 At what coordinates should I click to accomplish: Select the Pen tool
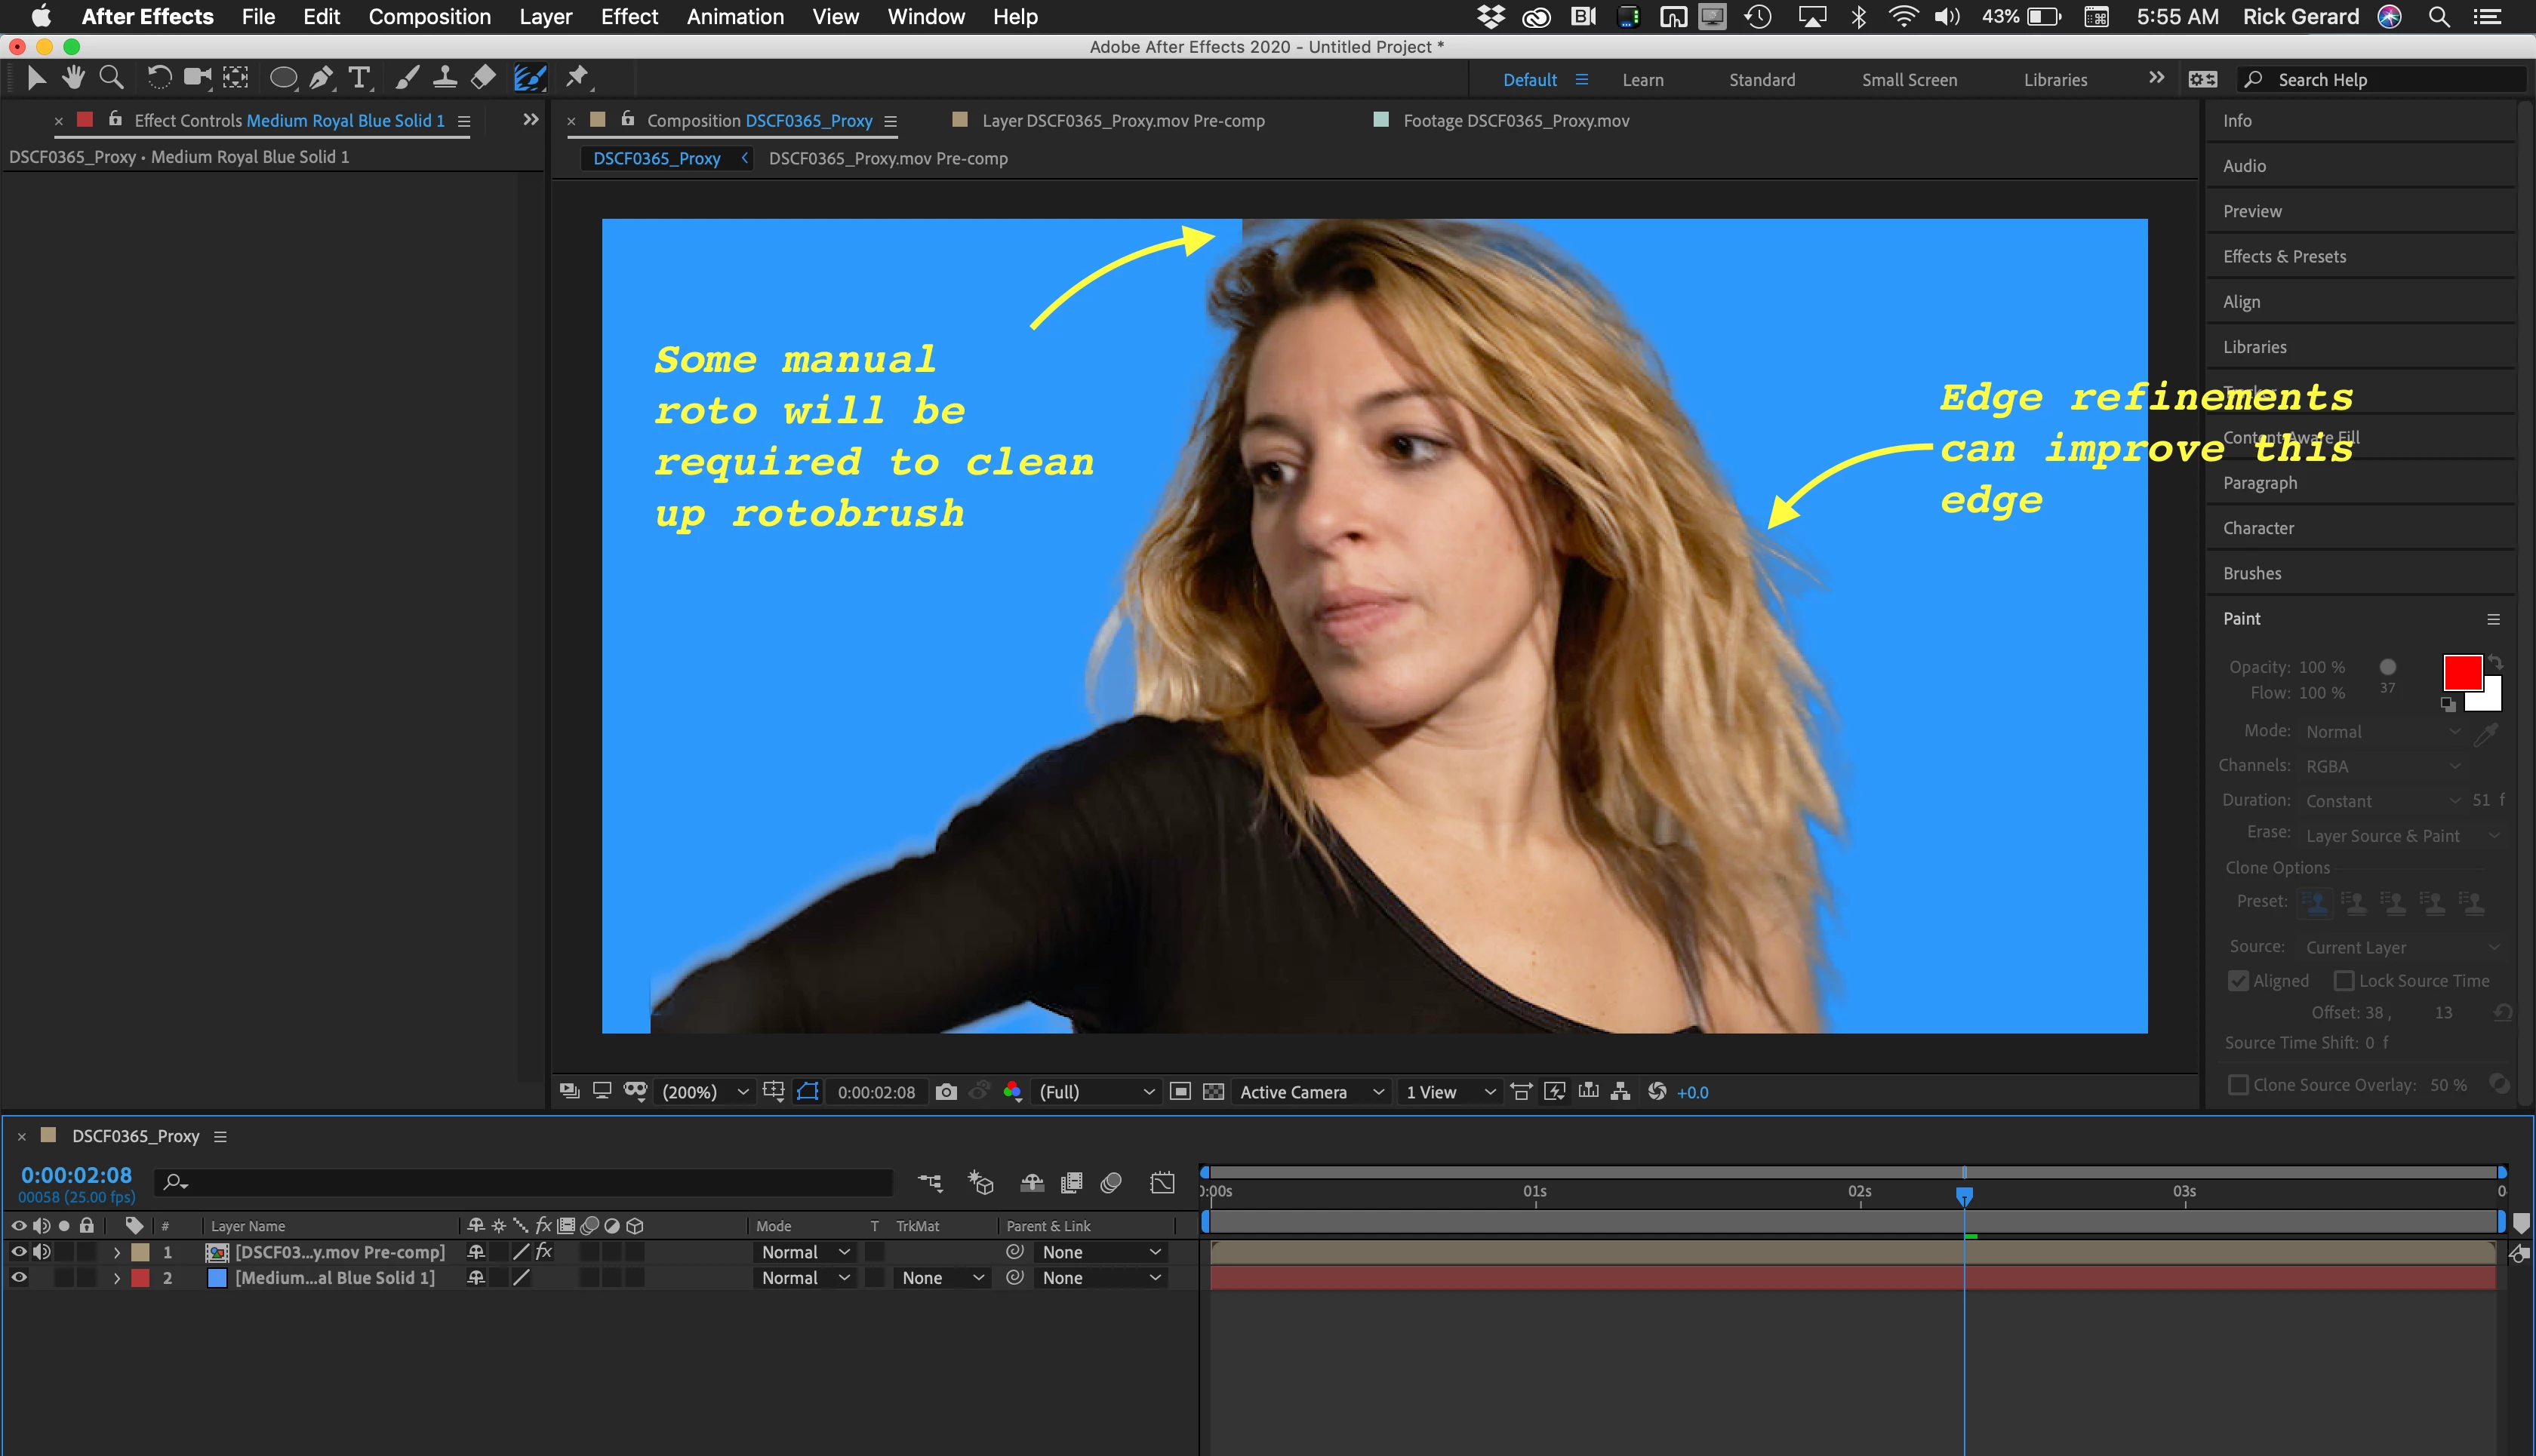coord(321,78)
